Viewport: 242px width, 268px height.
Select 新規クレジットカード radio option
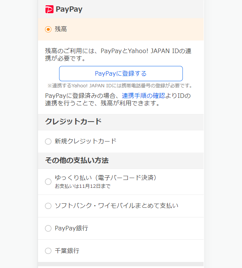pyautogui.click(x=48, y=142)
